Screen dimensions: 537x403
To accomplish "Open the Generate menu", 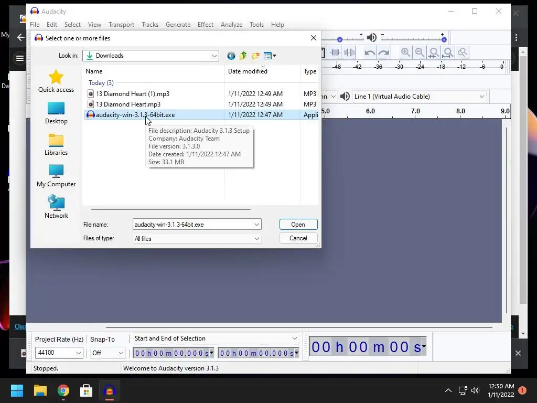I will [178, 25].
